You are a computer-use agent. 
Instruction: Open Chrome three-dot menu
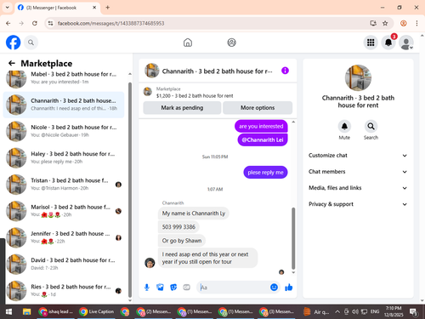416,23
